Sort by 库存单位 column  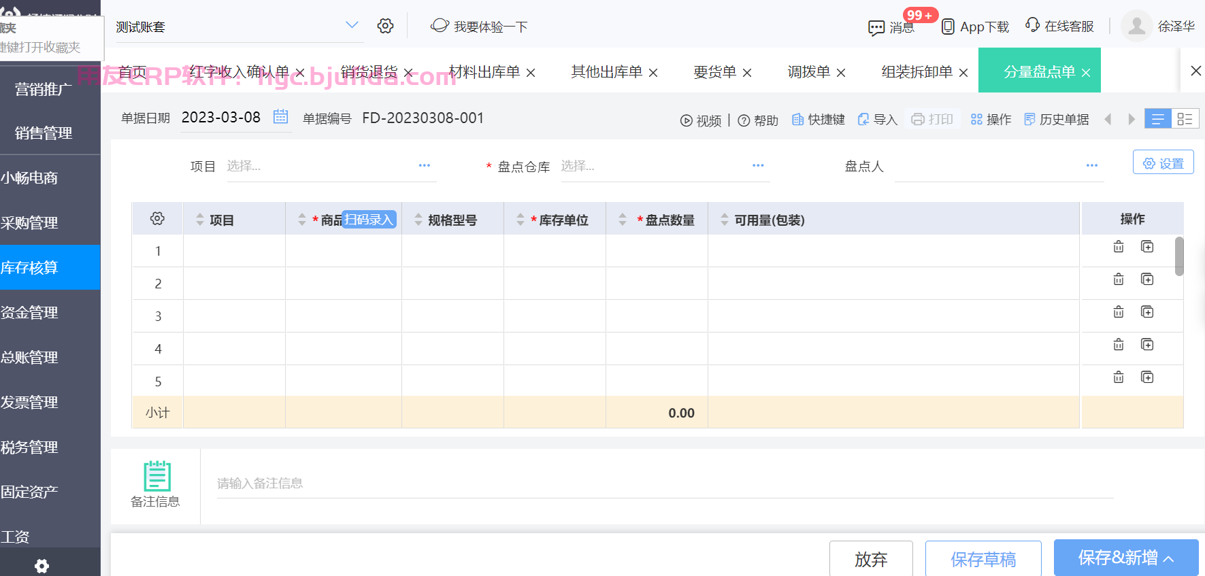[521, 220]
